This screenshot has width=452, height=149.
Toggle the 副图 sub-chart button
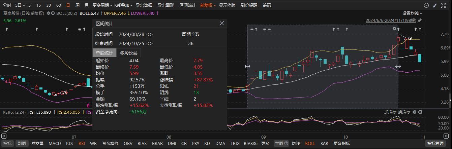(22, 143)
